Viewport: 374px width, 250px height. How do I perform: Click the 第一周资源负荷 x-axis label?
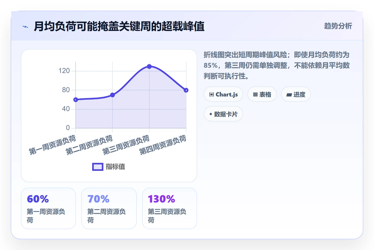52,145
